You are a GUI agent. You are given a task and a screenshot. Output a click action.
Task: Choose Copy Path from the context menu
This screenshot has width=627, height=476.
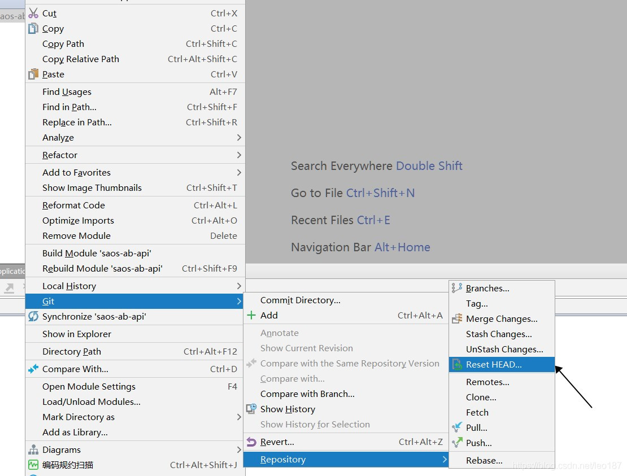(x=135, y=43)
